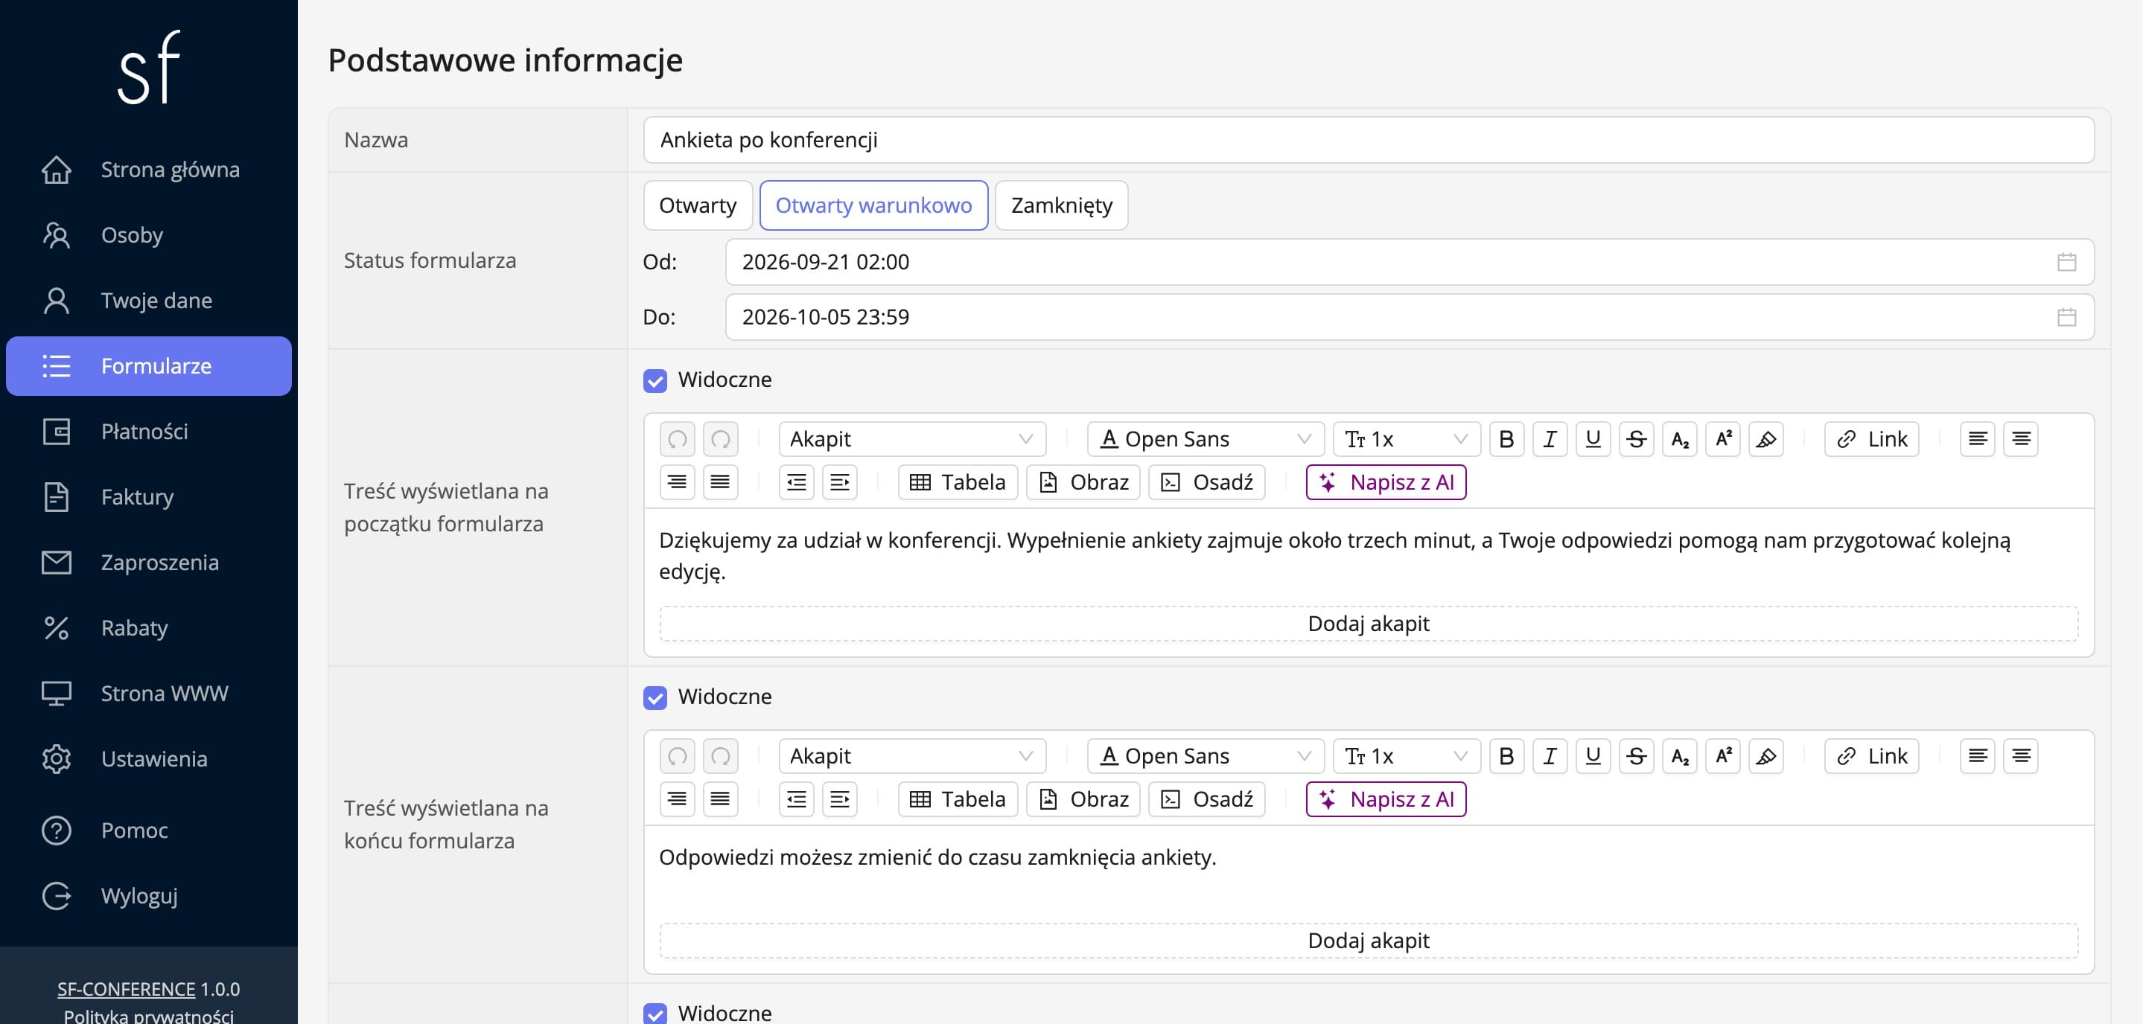The height and width of the screenshot is (1024, 2143).
Task: Click Link in the start-of-form editor
Action: click(1872, 439)
